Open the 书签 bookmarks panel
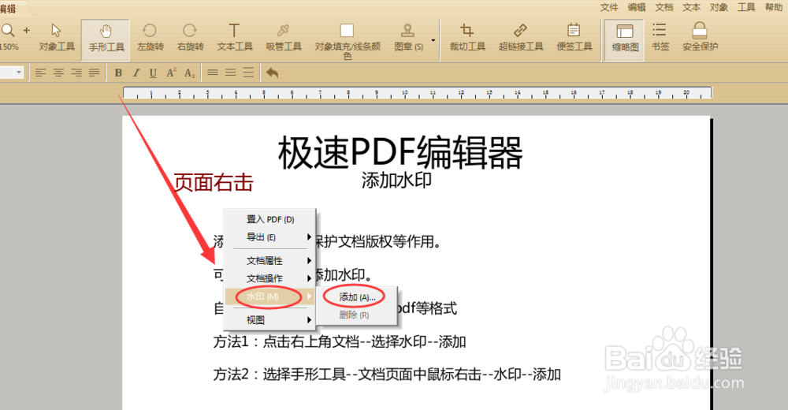788x410 pixels. click(660, 38)
